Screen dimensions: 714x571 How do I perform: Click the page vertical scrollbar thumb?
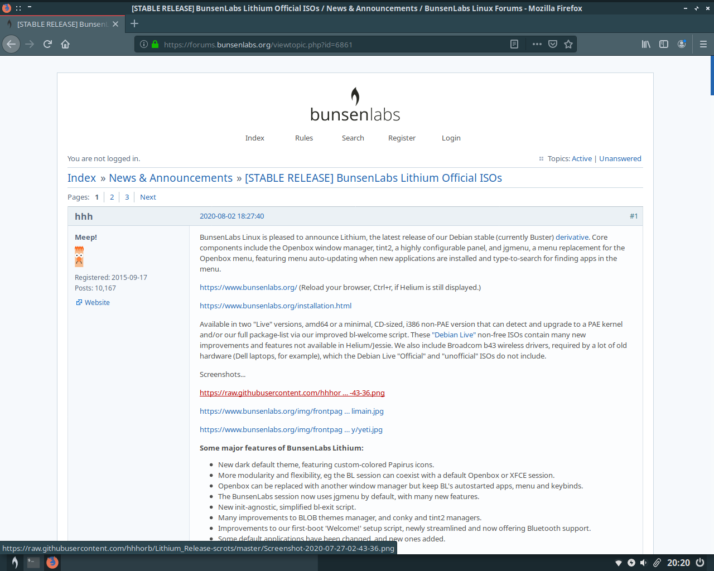point(712,75)
